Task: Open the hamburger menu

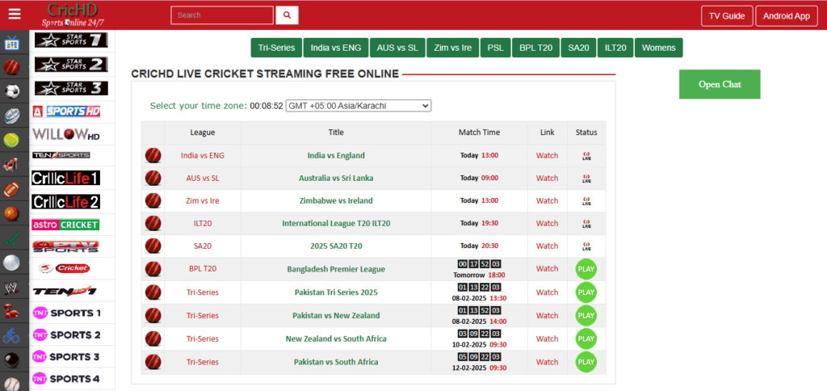Action: tap(14, 15)
